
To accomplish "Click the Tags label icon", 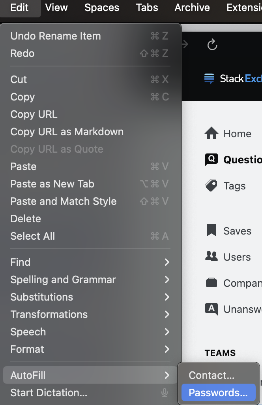I will click(211, 185).
